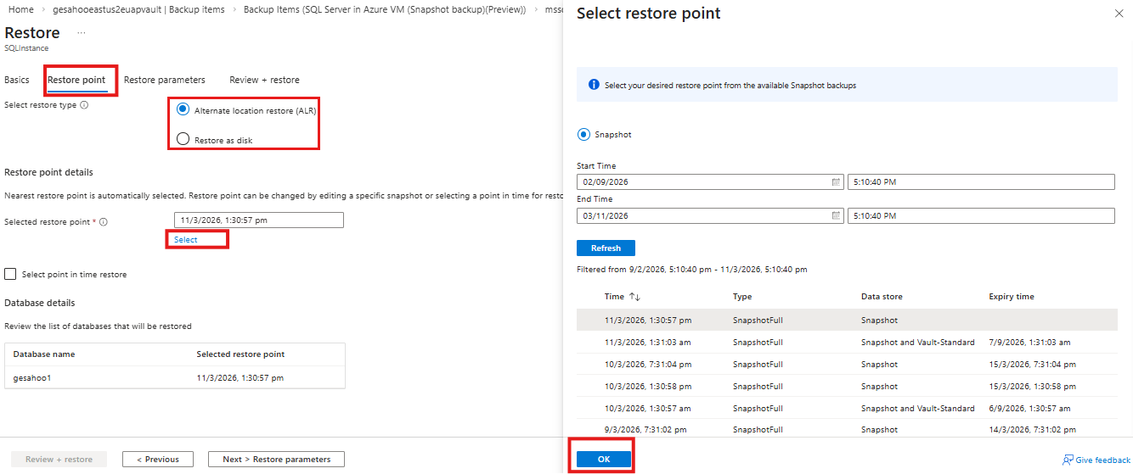The image size is (1133, 474).
Task: Click the Refresh button
Action: tap(606, 248)
